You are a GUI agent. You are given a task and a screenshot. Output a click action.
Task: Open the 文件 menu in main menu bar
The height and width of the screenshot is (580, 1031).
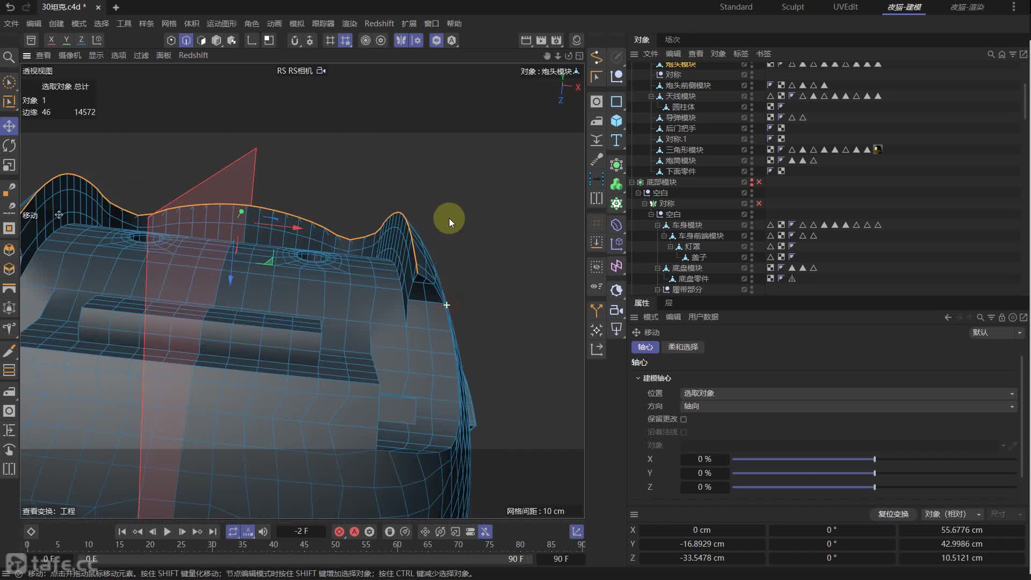tap(11, 24)
